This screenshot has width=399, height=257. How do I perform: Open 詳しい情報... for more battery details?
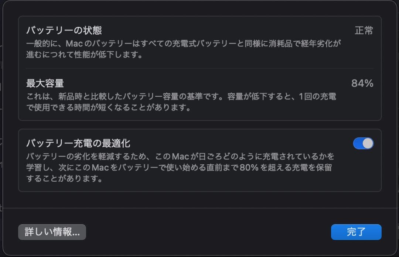point(52,232)
